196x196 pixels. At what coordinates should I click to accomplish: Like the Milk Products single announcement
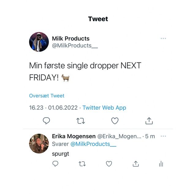pos(115,121)
